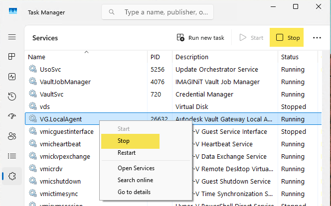Click Update Orchestrator Service description
This screenshot has width=331, height=206.
[x=216, y=70]
